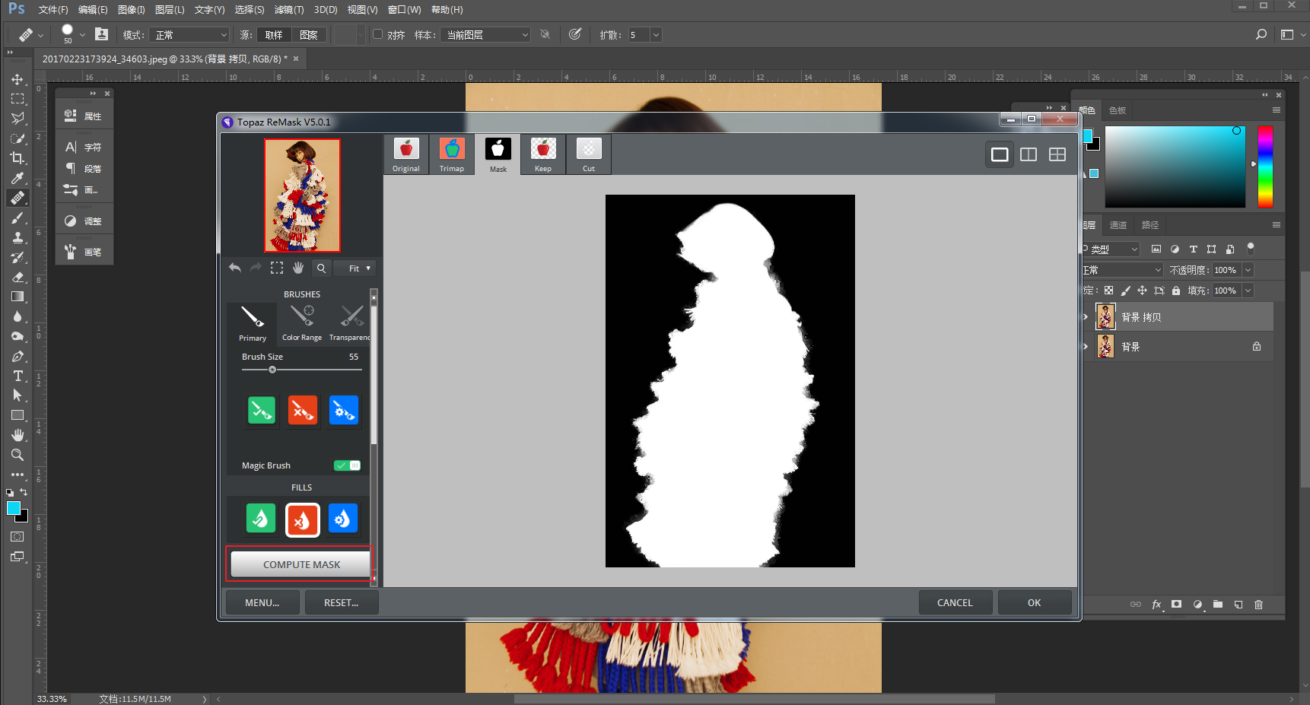Pick the green Keep brush in ReMask

point(262,411)
